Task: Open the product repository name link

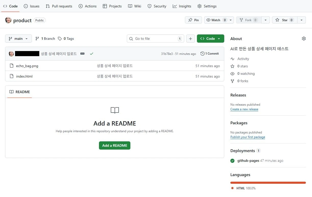Action: point(22,20)
